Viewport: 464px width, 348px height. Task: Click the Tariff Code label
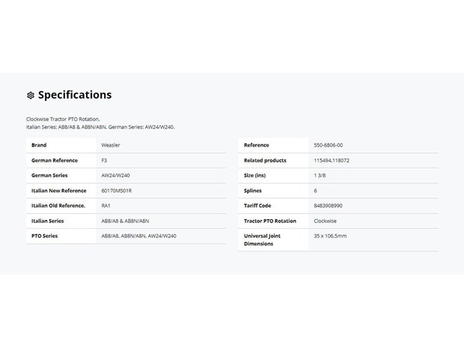pyautogui.click(x=257, y=206)
